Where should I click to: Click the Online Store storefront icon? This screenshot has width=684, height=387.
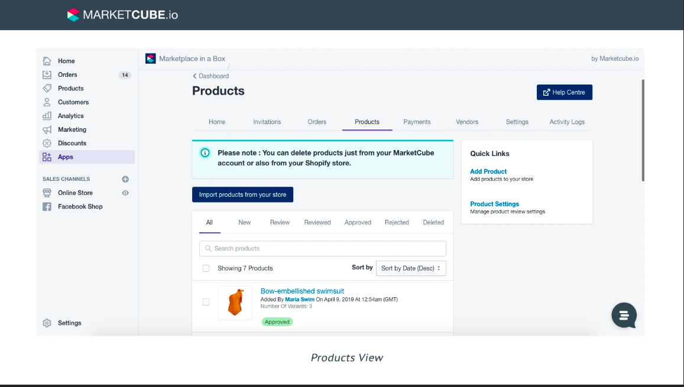(47, 193)
